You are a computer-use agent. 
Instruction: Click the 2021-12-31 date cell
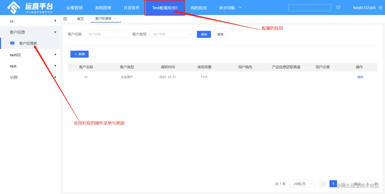click(167, 77)
